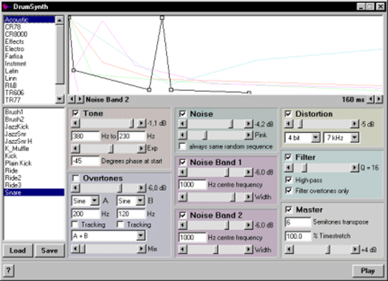
Task: Click the Degrees phase at start field
Action: click(85, 161)
